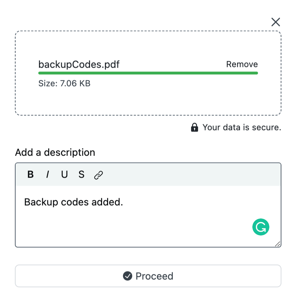Click the "Add a description" label

55,152
